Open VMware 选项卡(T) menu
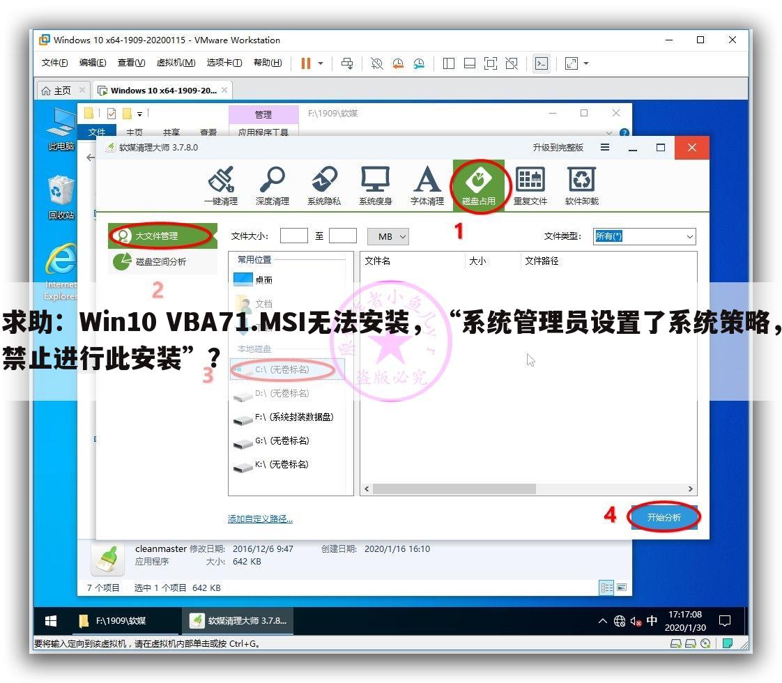Screen dimensions: 782x683 224,63
